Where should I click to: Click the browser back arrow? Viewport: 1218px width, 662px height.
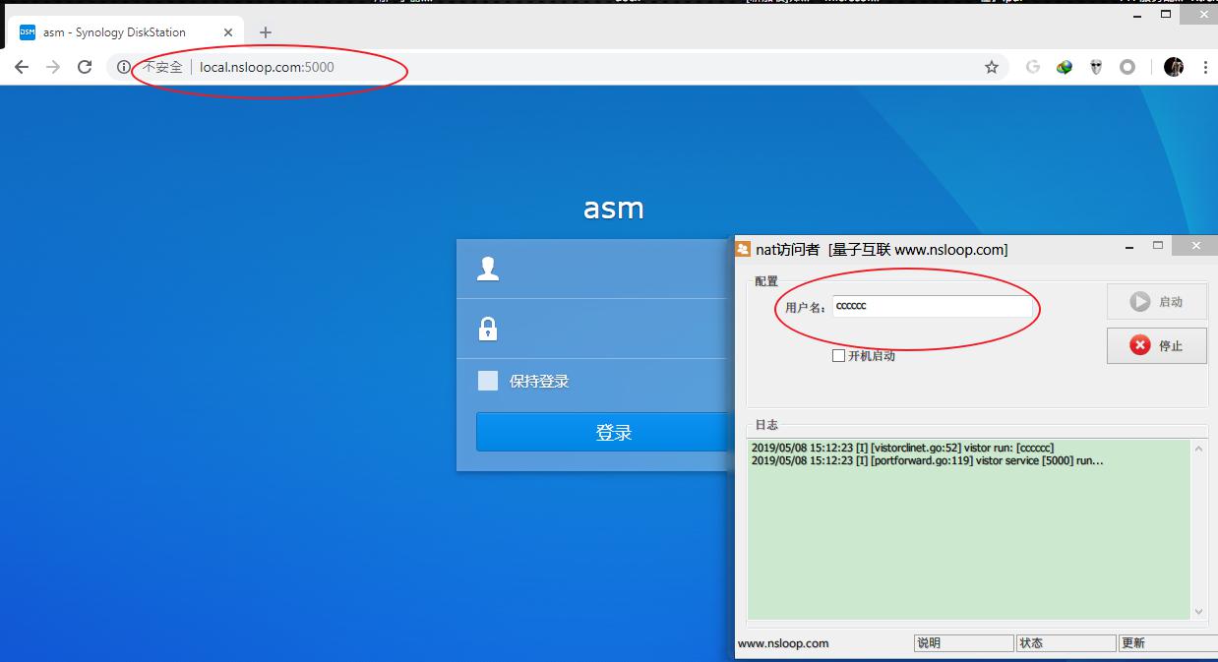coord(23,67)
